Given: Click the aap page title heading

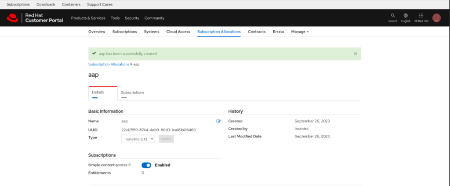Looking at the screenshot, I should 93,75.
